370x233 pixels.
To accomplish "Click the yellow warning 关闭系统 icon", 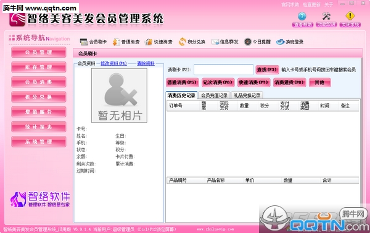I will point(350,16).
